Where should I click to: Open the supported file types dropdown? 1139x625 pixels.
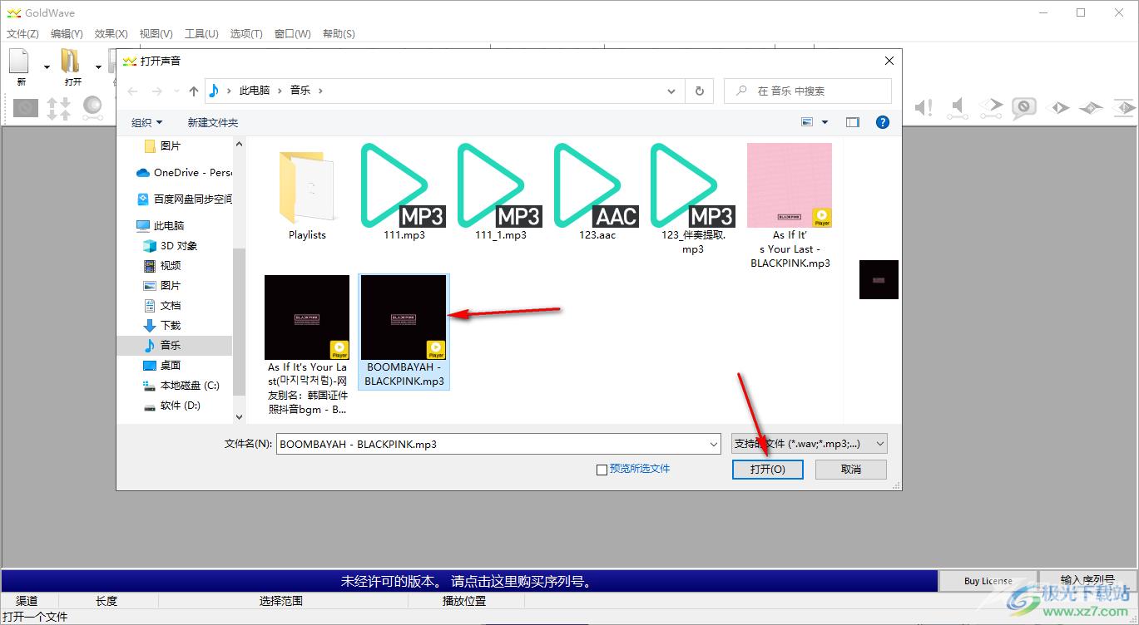[809, 444]
